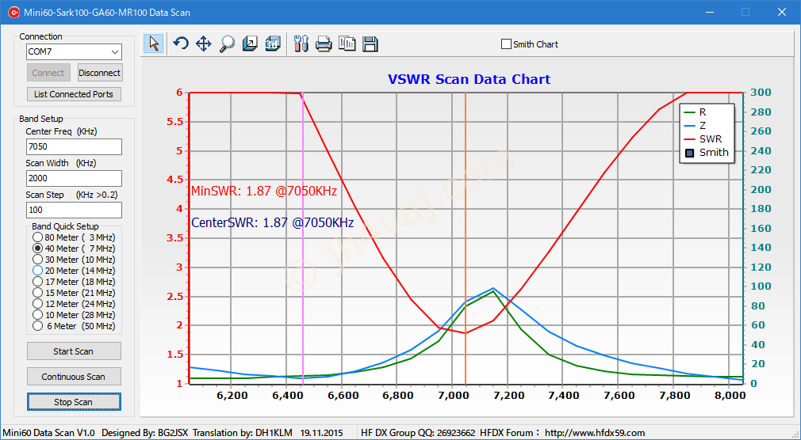
Task: Select 10 Meter (28 MHz) band
Action: coord(37,315)
